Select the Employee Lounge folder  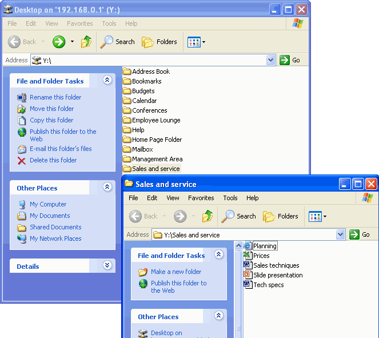point(155,120)
